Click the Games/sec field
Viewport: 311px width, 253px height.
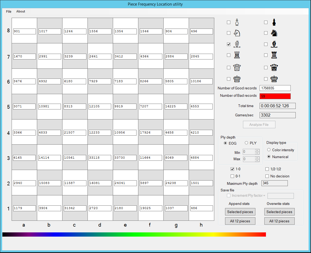click(x=278, y=115)
